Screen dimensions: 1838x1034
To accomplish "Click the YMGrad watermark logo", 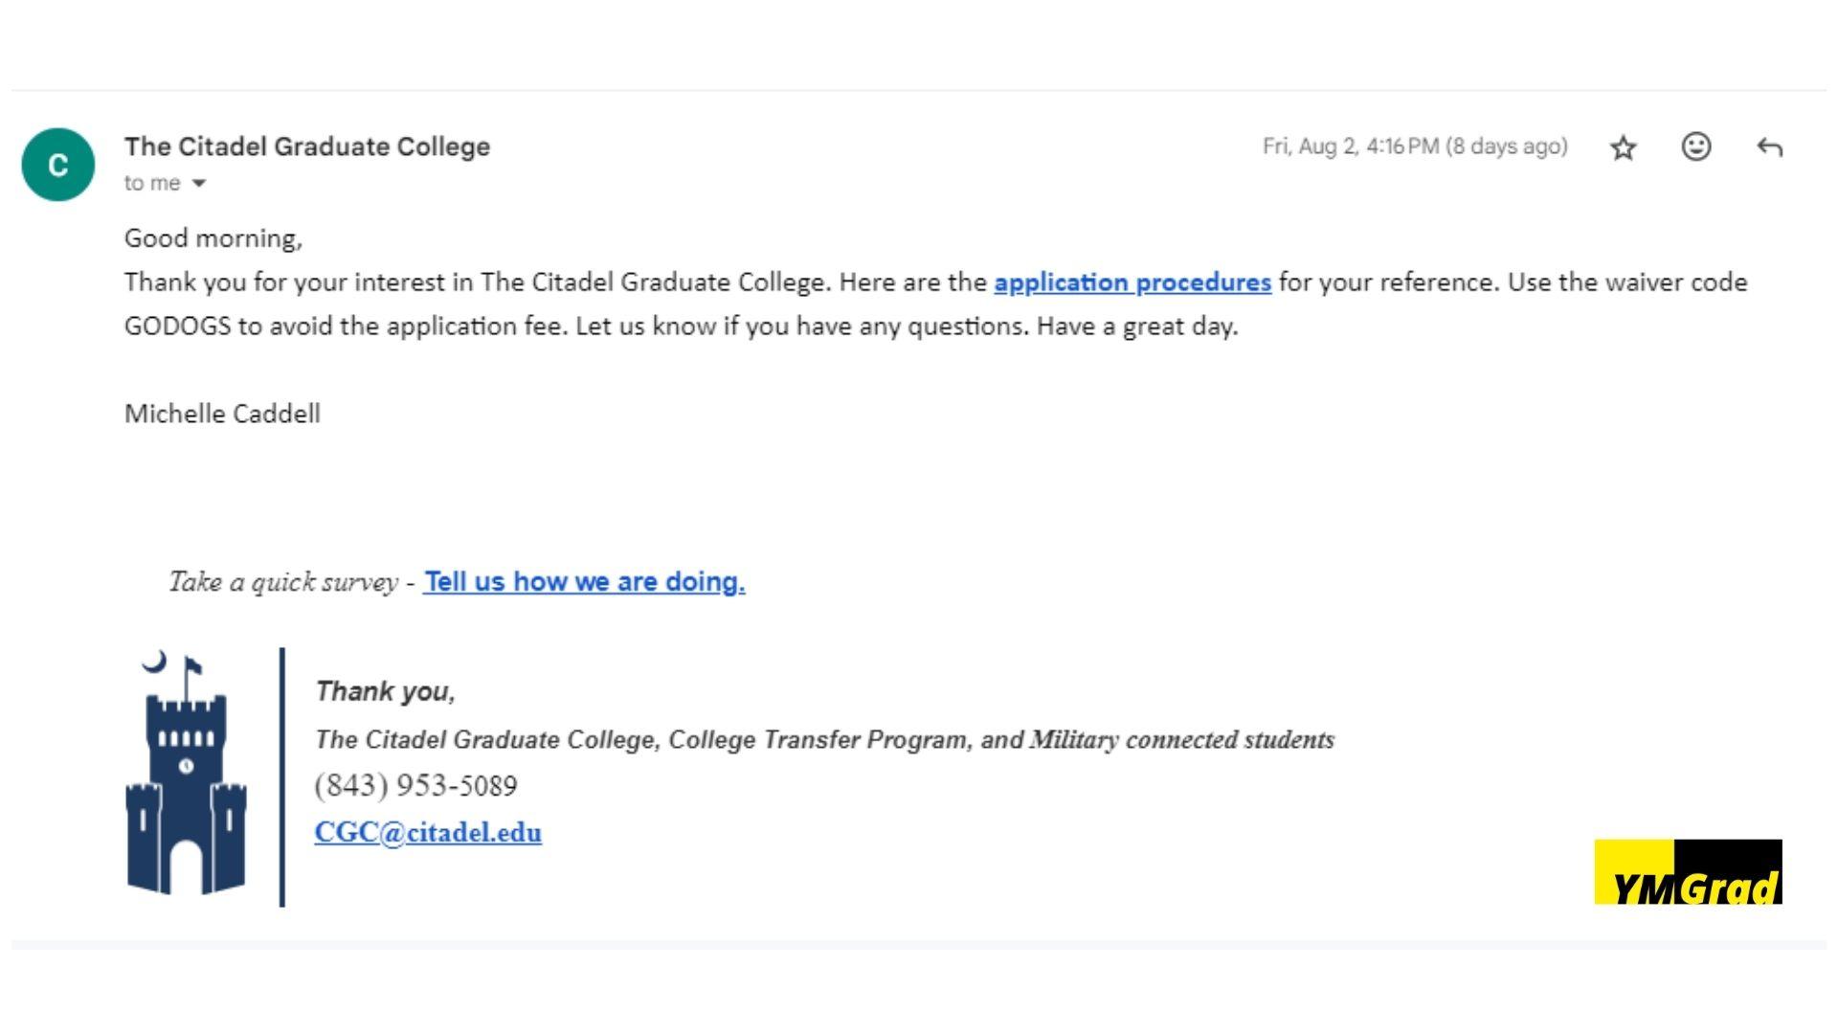I will (1688, 871).
